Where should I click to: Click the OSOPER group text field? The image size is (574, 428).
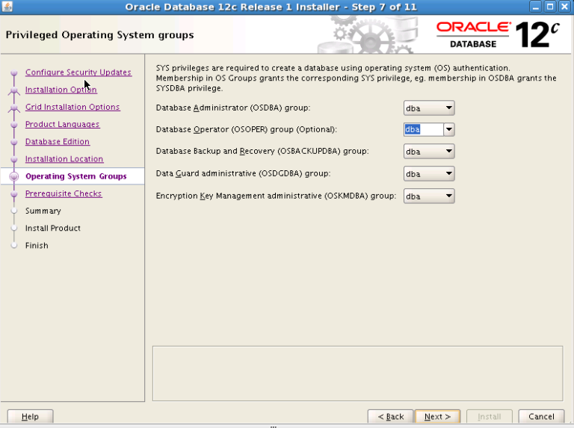point(424,129)
